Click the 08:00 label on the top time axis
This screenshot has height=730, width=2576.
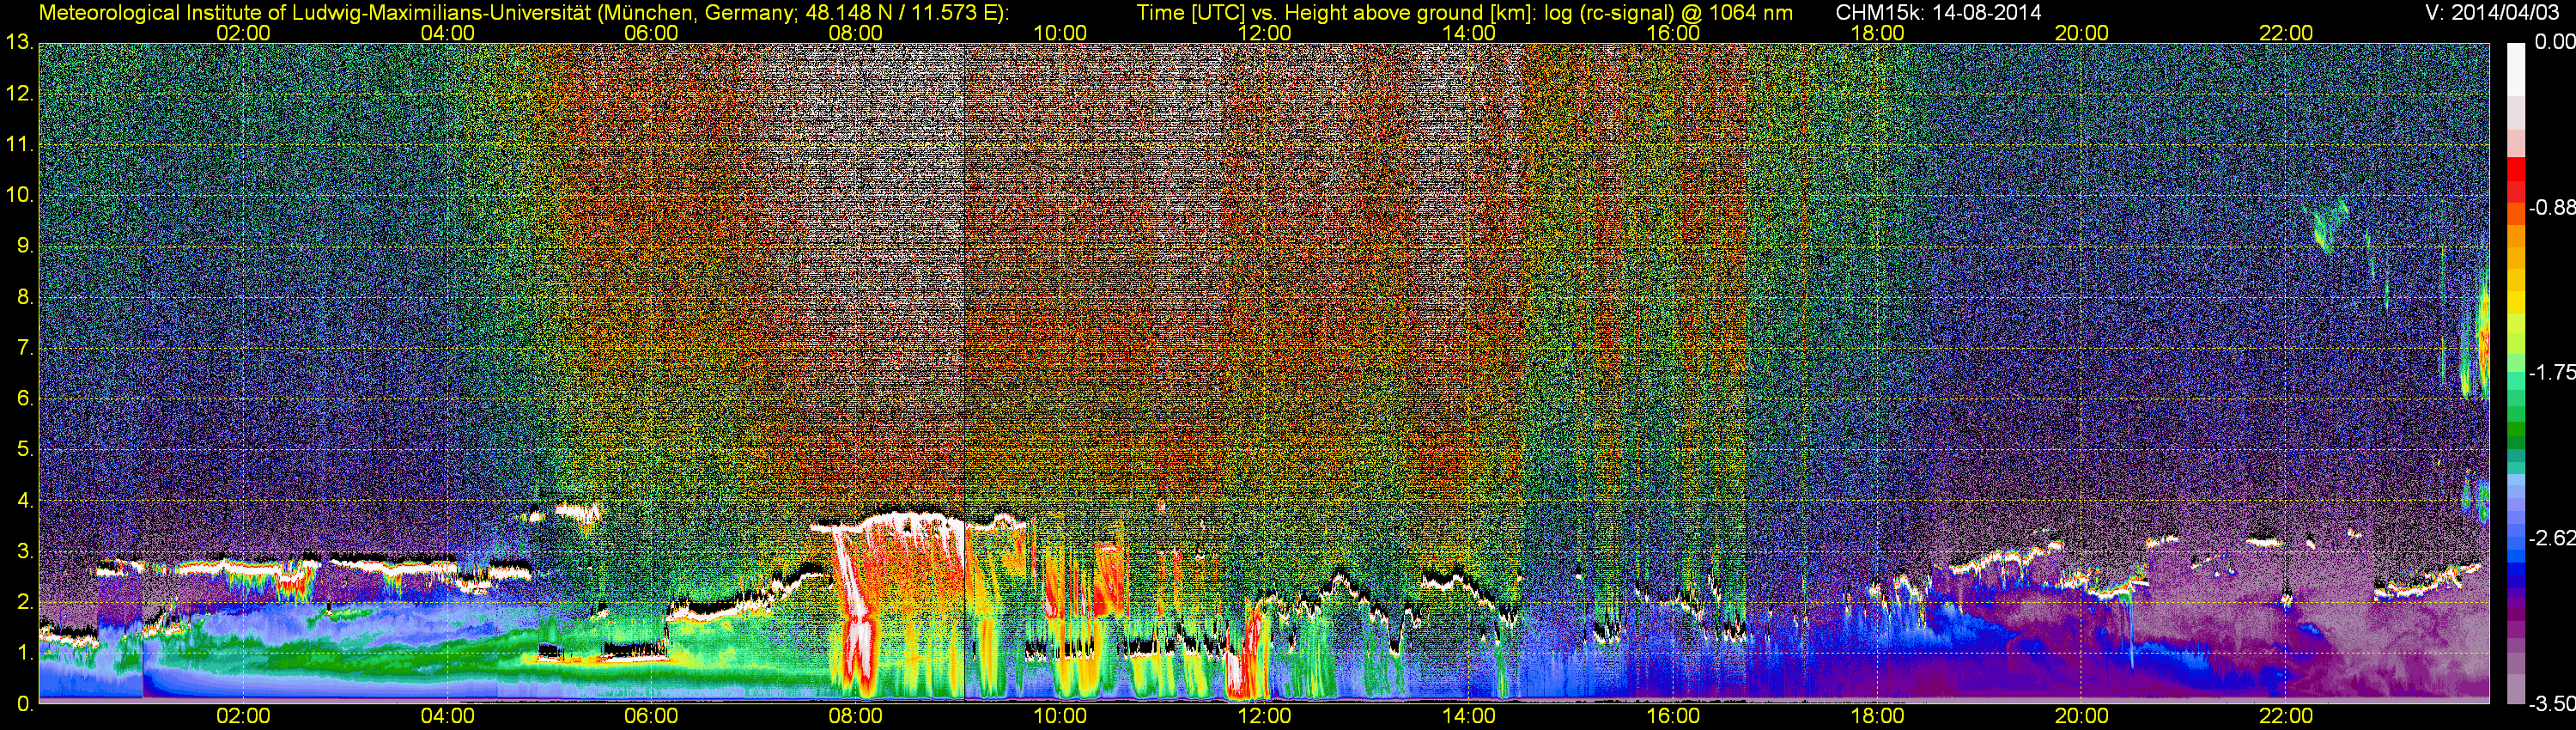[856, 33]
